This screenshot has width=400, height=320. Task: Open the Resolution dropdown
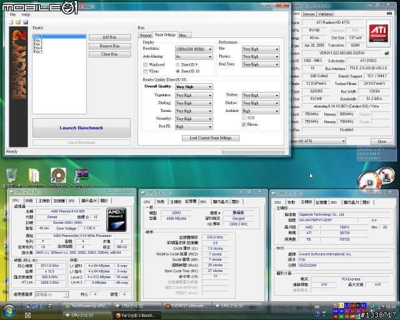pos(194,49)
